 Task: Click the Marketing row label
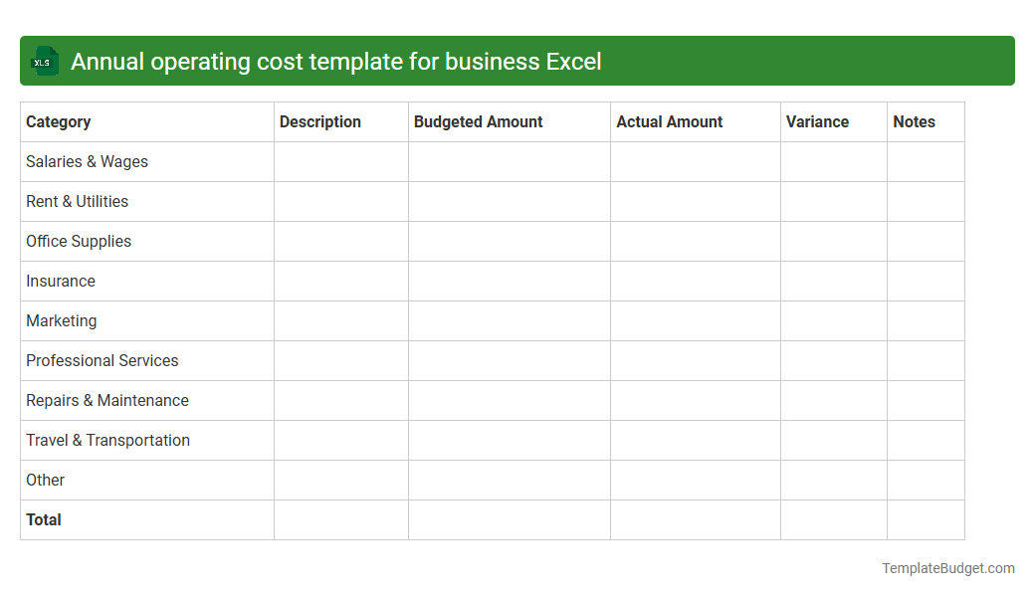62,320
